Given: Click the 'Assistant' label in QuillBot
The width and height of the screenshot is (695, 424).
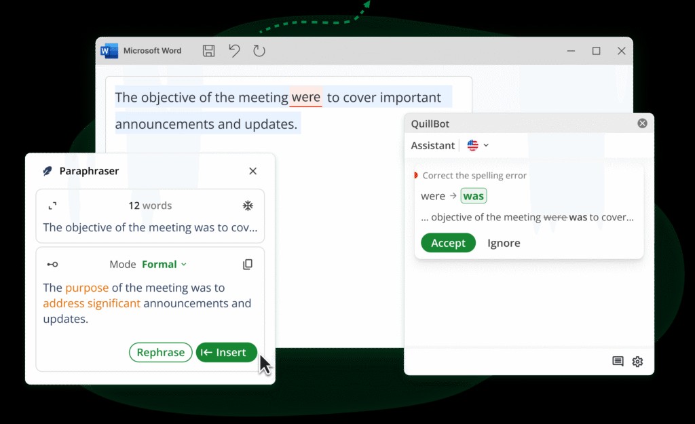Looking at the screenshot, I should tap(432, 145).
